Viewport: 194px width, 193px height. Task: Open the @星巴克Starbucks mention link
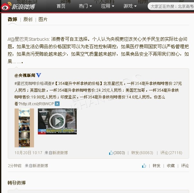pos(30,39)
